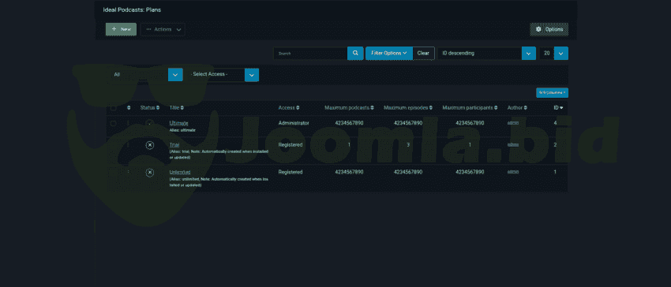Click the magnifier search icon button
The width and height of the screenshot is (671, 287).
pyautogui.click(x=355, y=54)
